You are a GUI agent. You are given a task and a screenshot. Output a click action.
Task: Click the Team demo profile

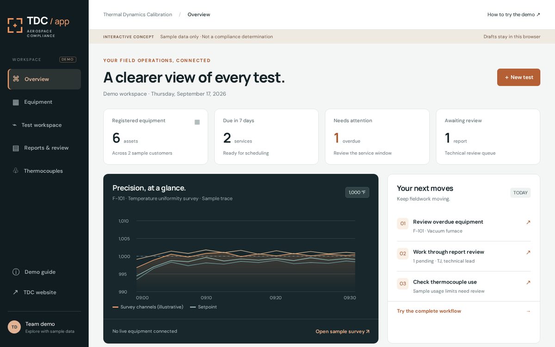(44, 327)
